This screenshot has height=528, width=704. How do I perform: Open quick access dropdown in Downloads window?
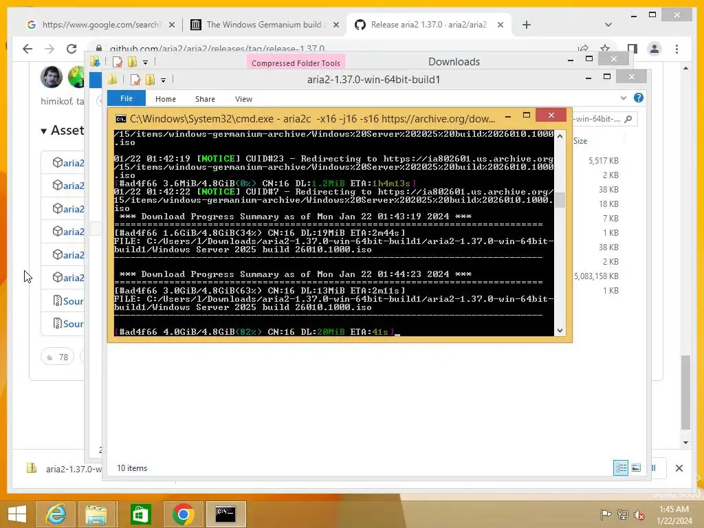pyautogui.click(x=146, y=62)
